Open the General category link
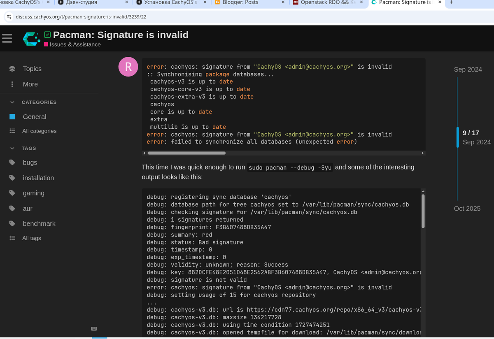Screen dimensions: 494x339 35,116
